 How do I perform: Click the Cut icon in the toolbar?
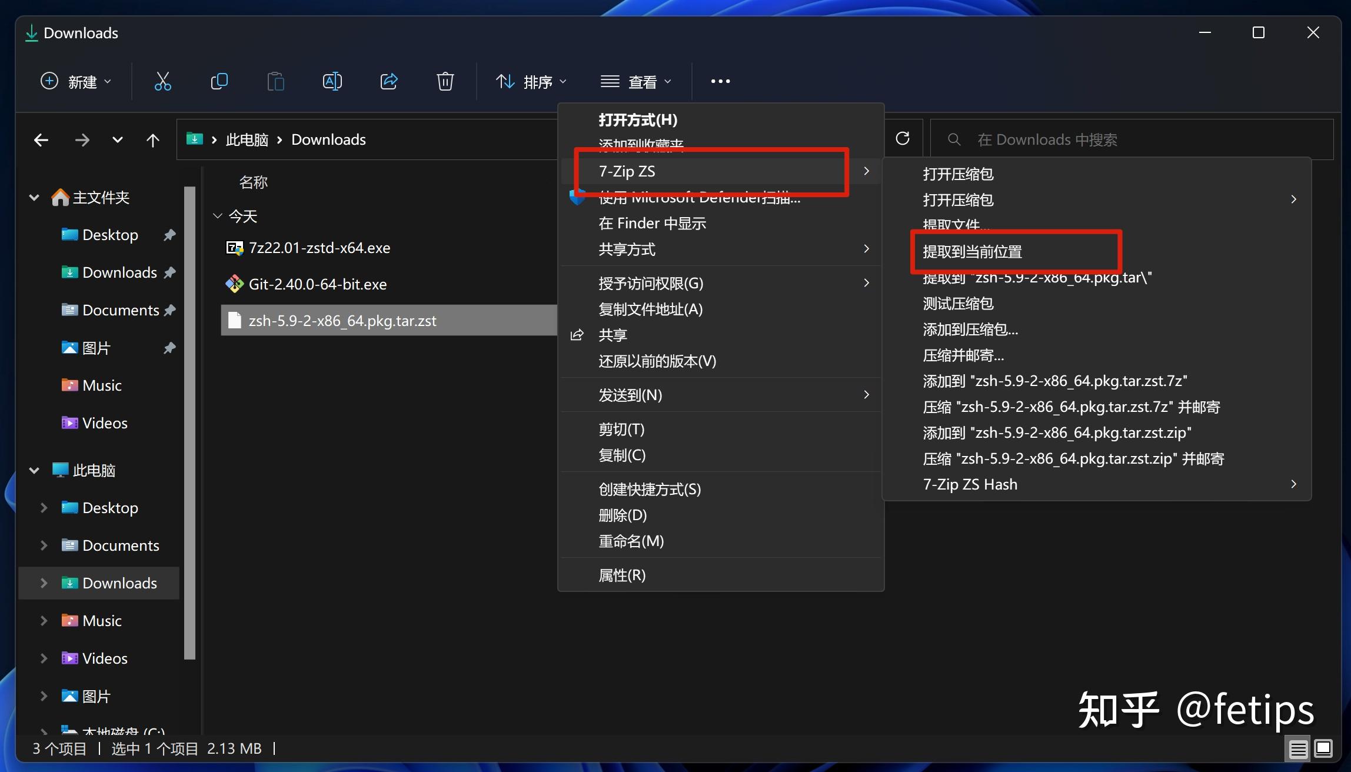[x=162, y=81]
